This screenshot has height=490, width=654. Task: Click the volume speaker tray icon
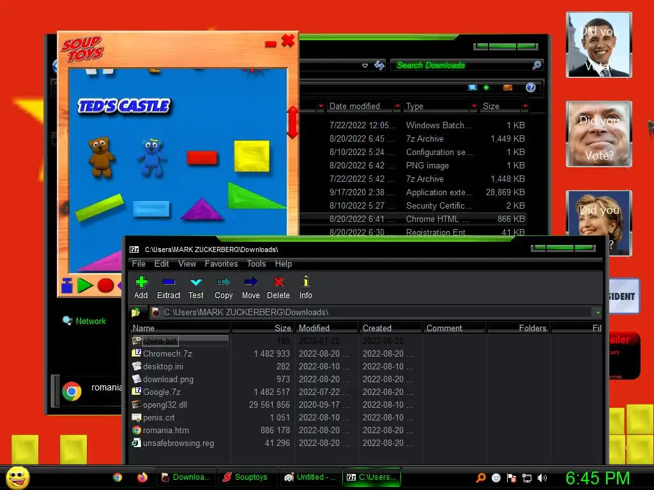(542, 478)
